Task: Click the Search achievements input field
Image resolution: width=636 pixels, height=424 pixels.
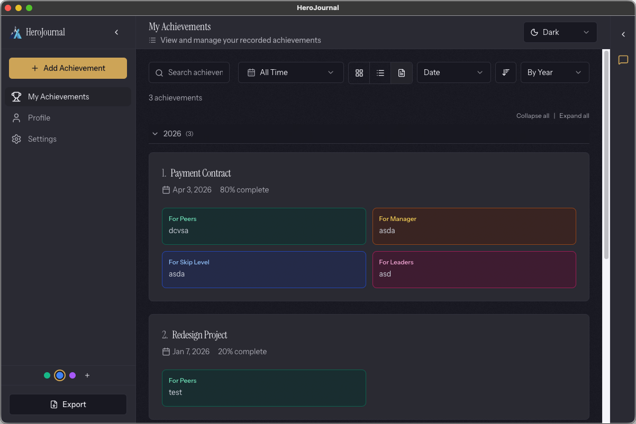Action: [195, 72]
